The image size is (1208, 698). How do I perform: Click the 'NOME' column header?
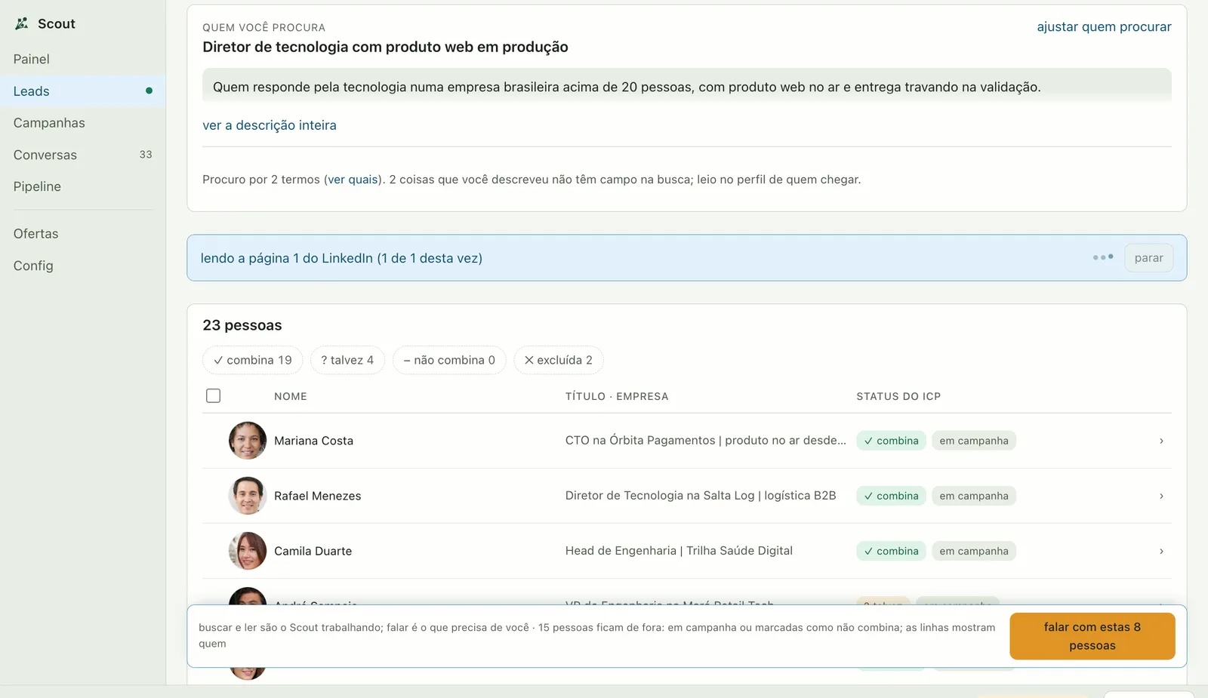coord(291,396)
